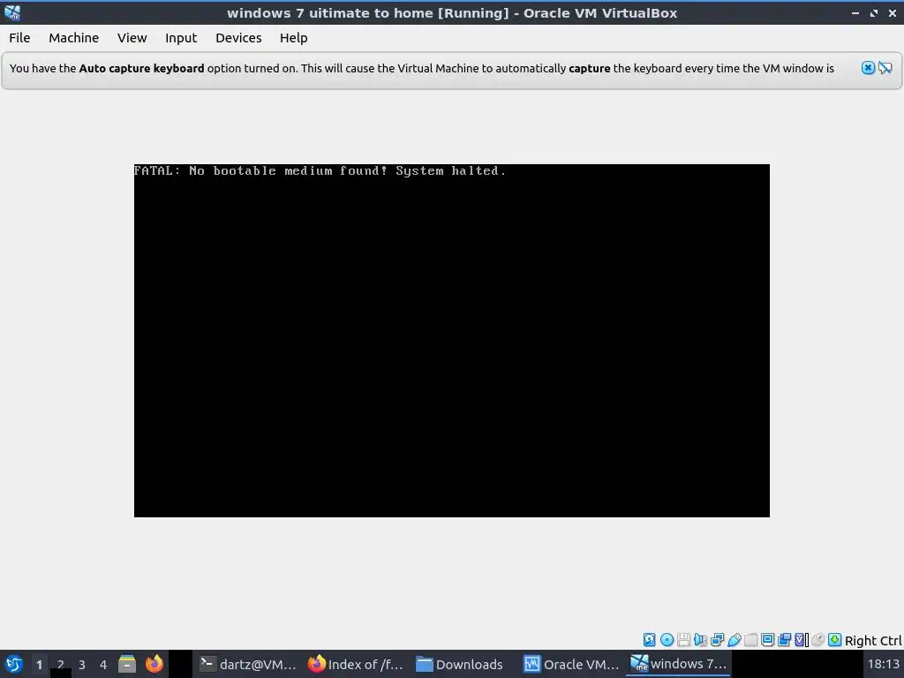904x678 pixels.
Task: Click the don't-show-again notification icon
Action: [x=885, y=68]
